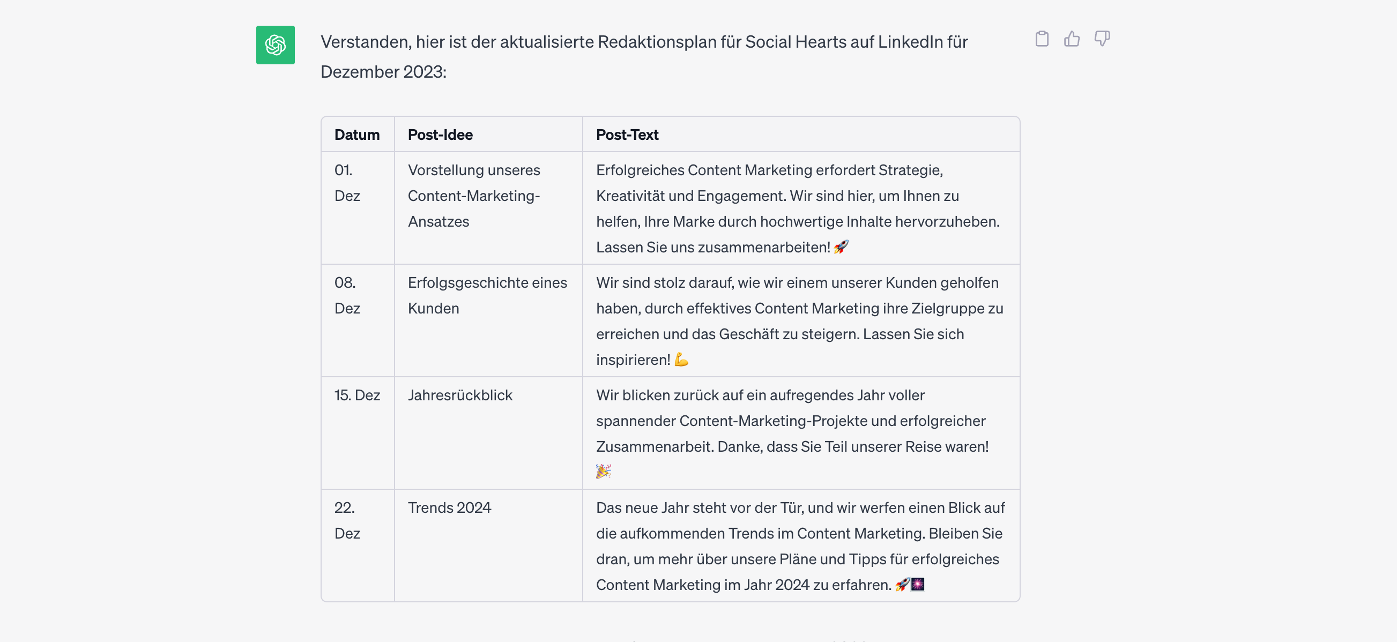Click the "Erfolgsgeschichte eines Kunden" cell
The width and height of the screenshot is (1397, 642).
coord(487,295)
